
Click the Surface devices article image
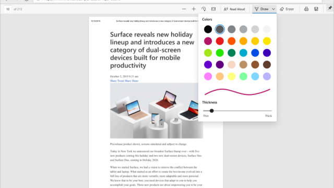point(157,111)
